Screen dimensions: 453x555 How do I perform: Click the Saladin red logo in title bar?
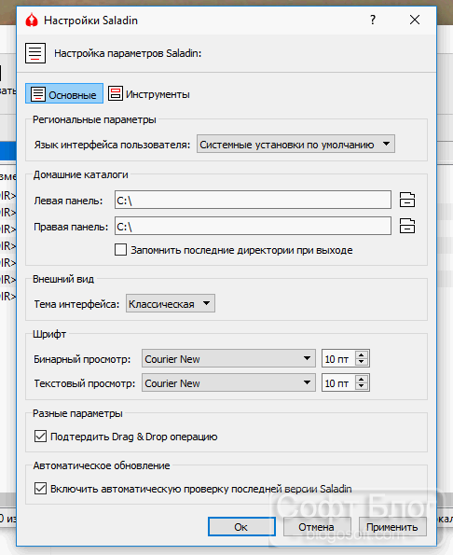click(32, 21)
